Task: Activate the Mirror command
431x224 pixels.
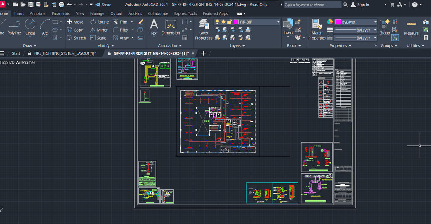Action: coord(99,30)
